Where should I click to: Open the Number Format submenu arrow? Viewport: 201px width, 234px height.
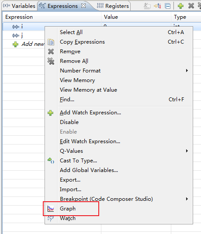[x=187, y=71]
